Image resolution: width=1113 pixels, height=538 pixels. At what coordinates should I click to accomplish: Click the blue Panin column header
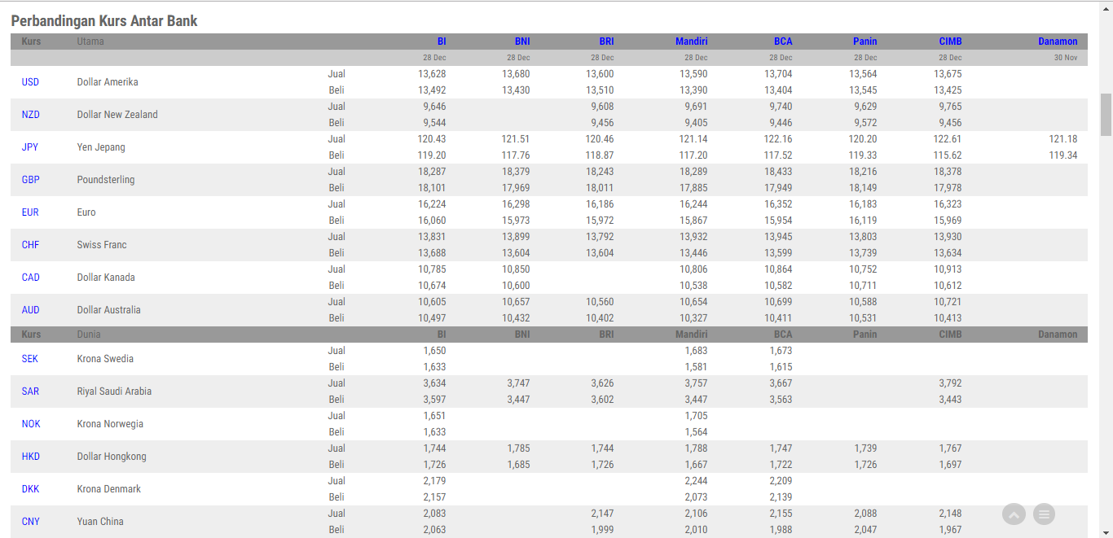[x=865, y=42]
